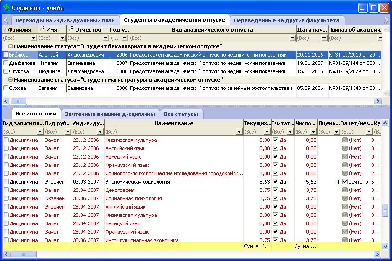
Task: Collapse bachelor students status group
Action: (10, 46)
